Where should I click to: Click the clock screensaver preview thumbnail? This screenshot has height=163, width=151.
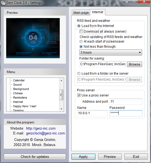tap(33, 38)
